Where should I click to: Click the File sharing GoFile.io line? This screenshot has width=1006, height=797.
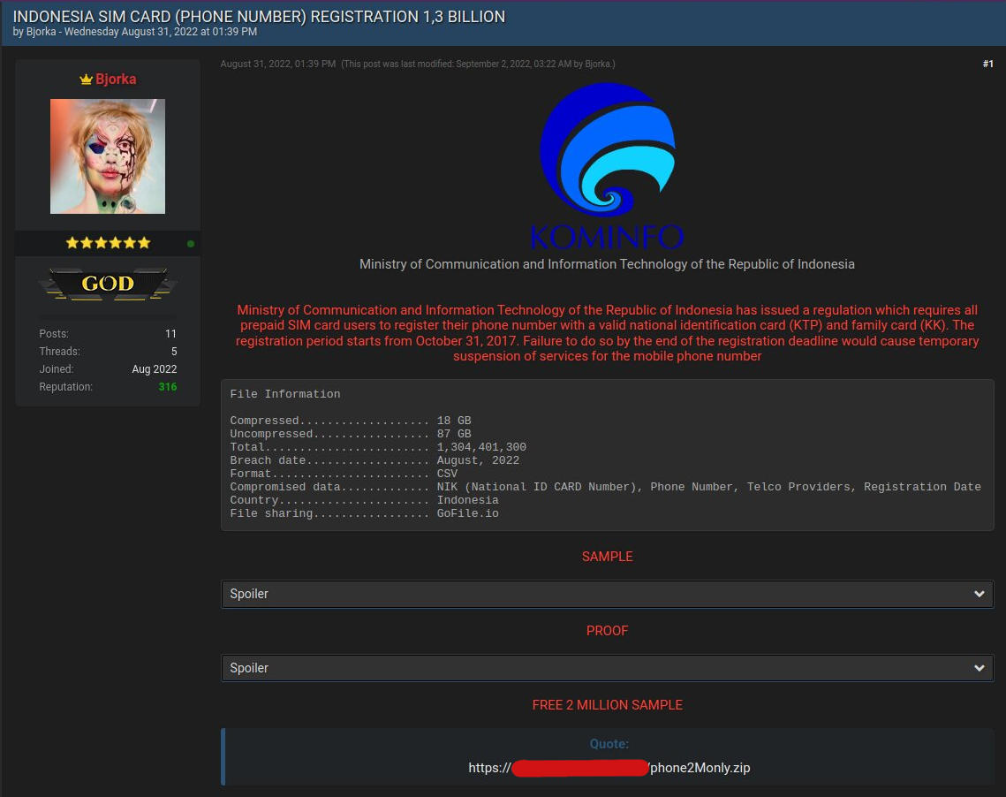365,513
